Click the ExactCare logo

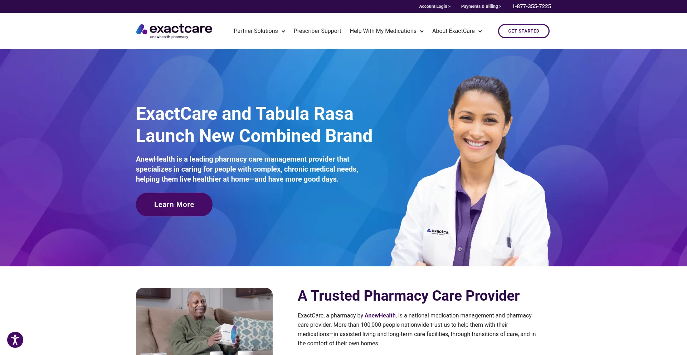click(174, 31)
